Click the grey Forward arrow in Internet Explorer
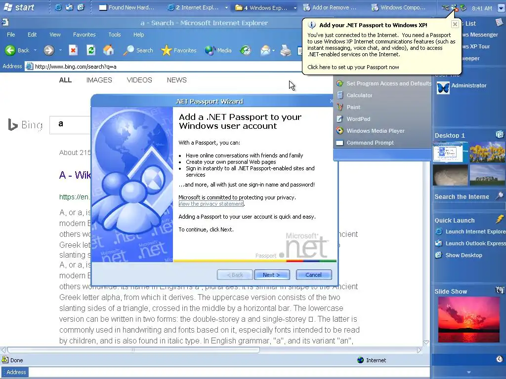The image size is (506, 379). (x=49, y=50)
